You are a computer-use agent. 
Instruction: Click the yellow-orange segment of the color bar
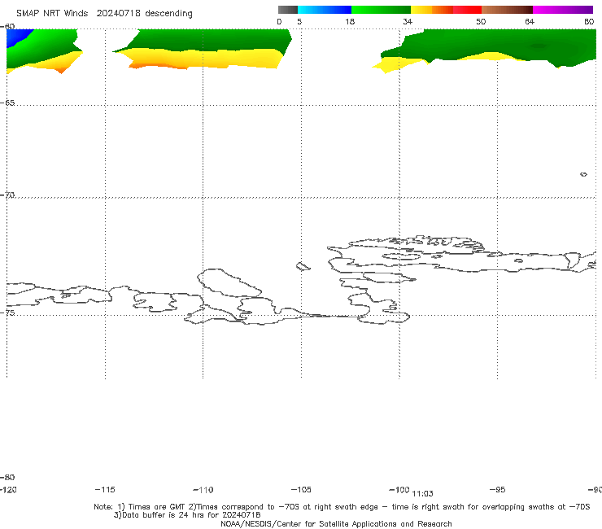coord(432,10)
